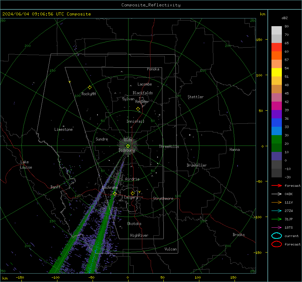Click the yellow diamond marker near Red Deer
Viewport: 302px width, 282px height.
pos(138,109)
